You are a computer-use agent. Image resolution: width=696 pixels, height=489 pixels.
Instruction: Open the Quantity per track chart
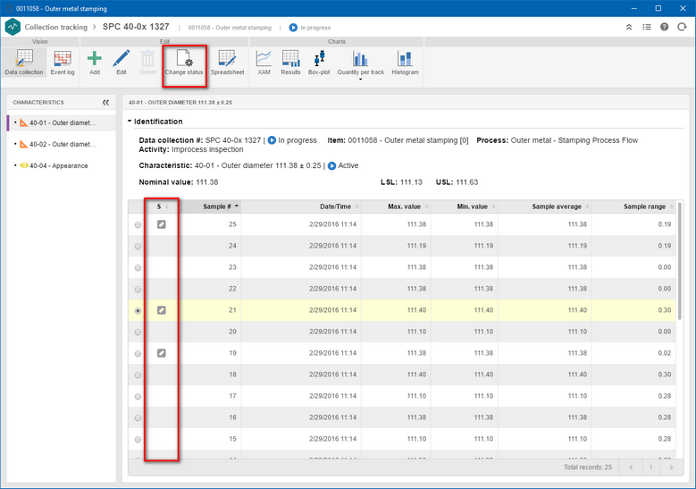(360, 63)
